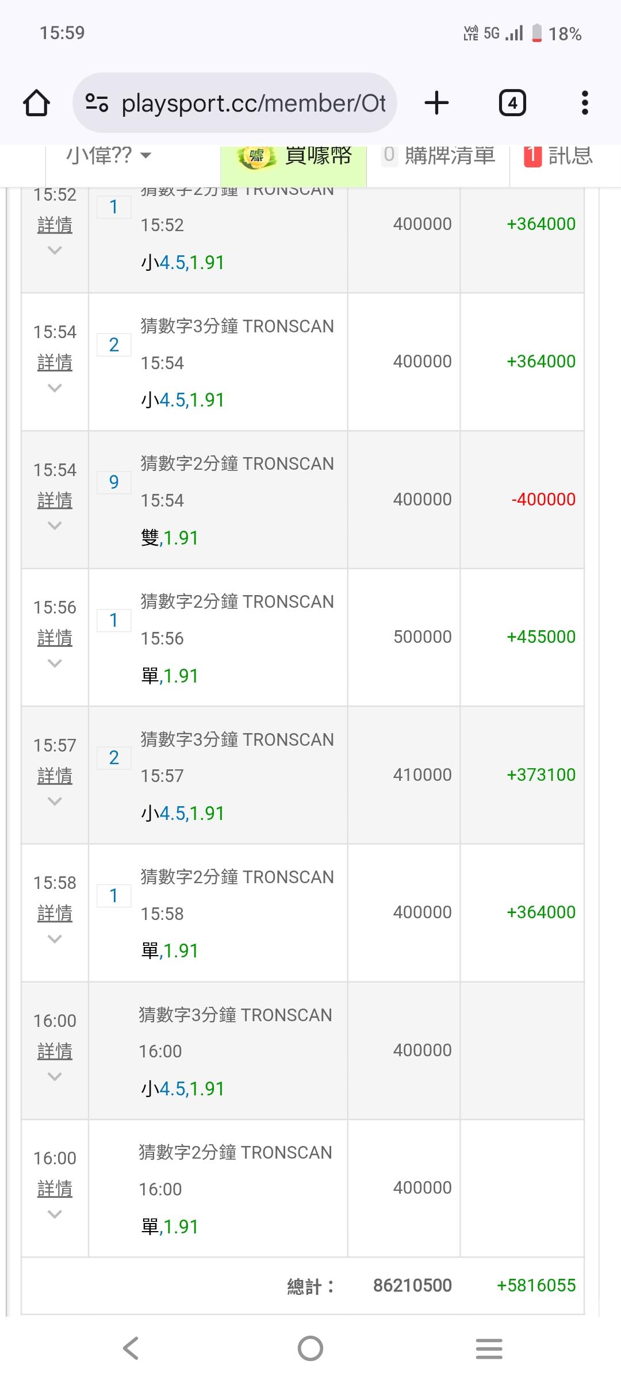Viewport: 621px width, 1380px height.
Task: Open a new tab with plus icon
Action: pyautogui.click(x=436, y=103)
